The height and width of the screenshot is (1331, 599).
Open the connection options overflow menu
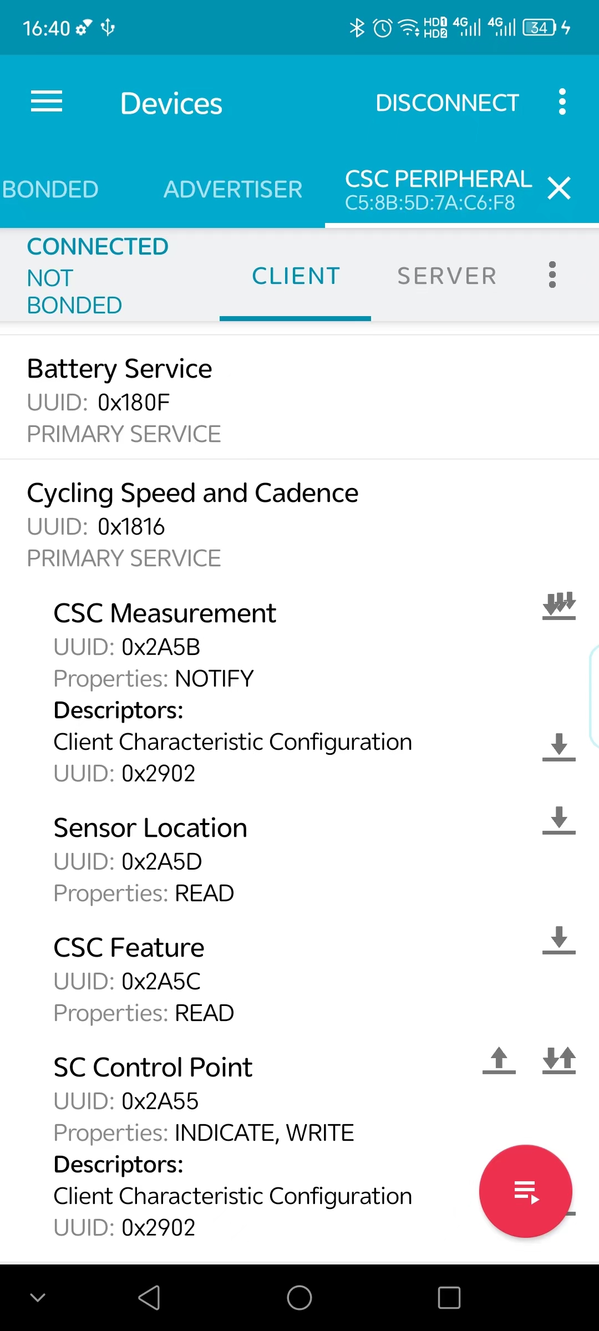[x=552, y=275]
